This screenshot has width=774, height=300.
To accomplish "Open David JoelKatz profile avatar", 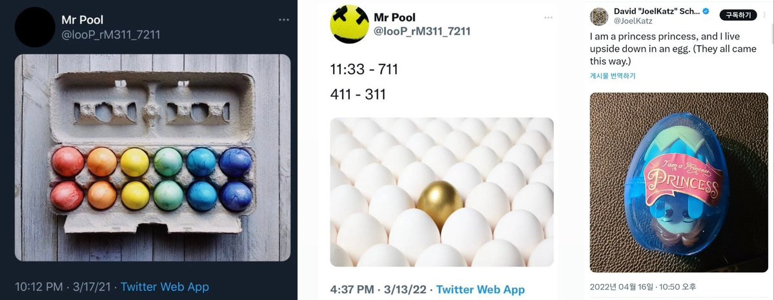I will (599, 16).
